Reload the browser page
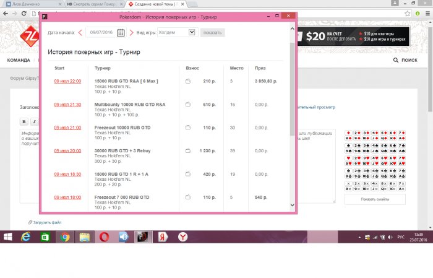The image size is (433, 278). pyautogui.click(x=24, y=14)
